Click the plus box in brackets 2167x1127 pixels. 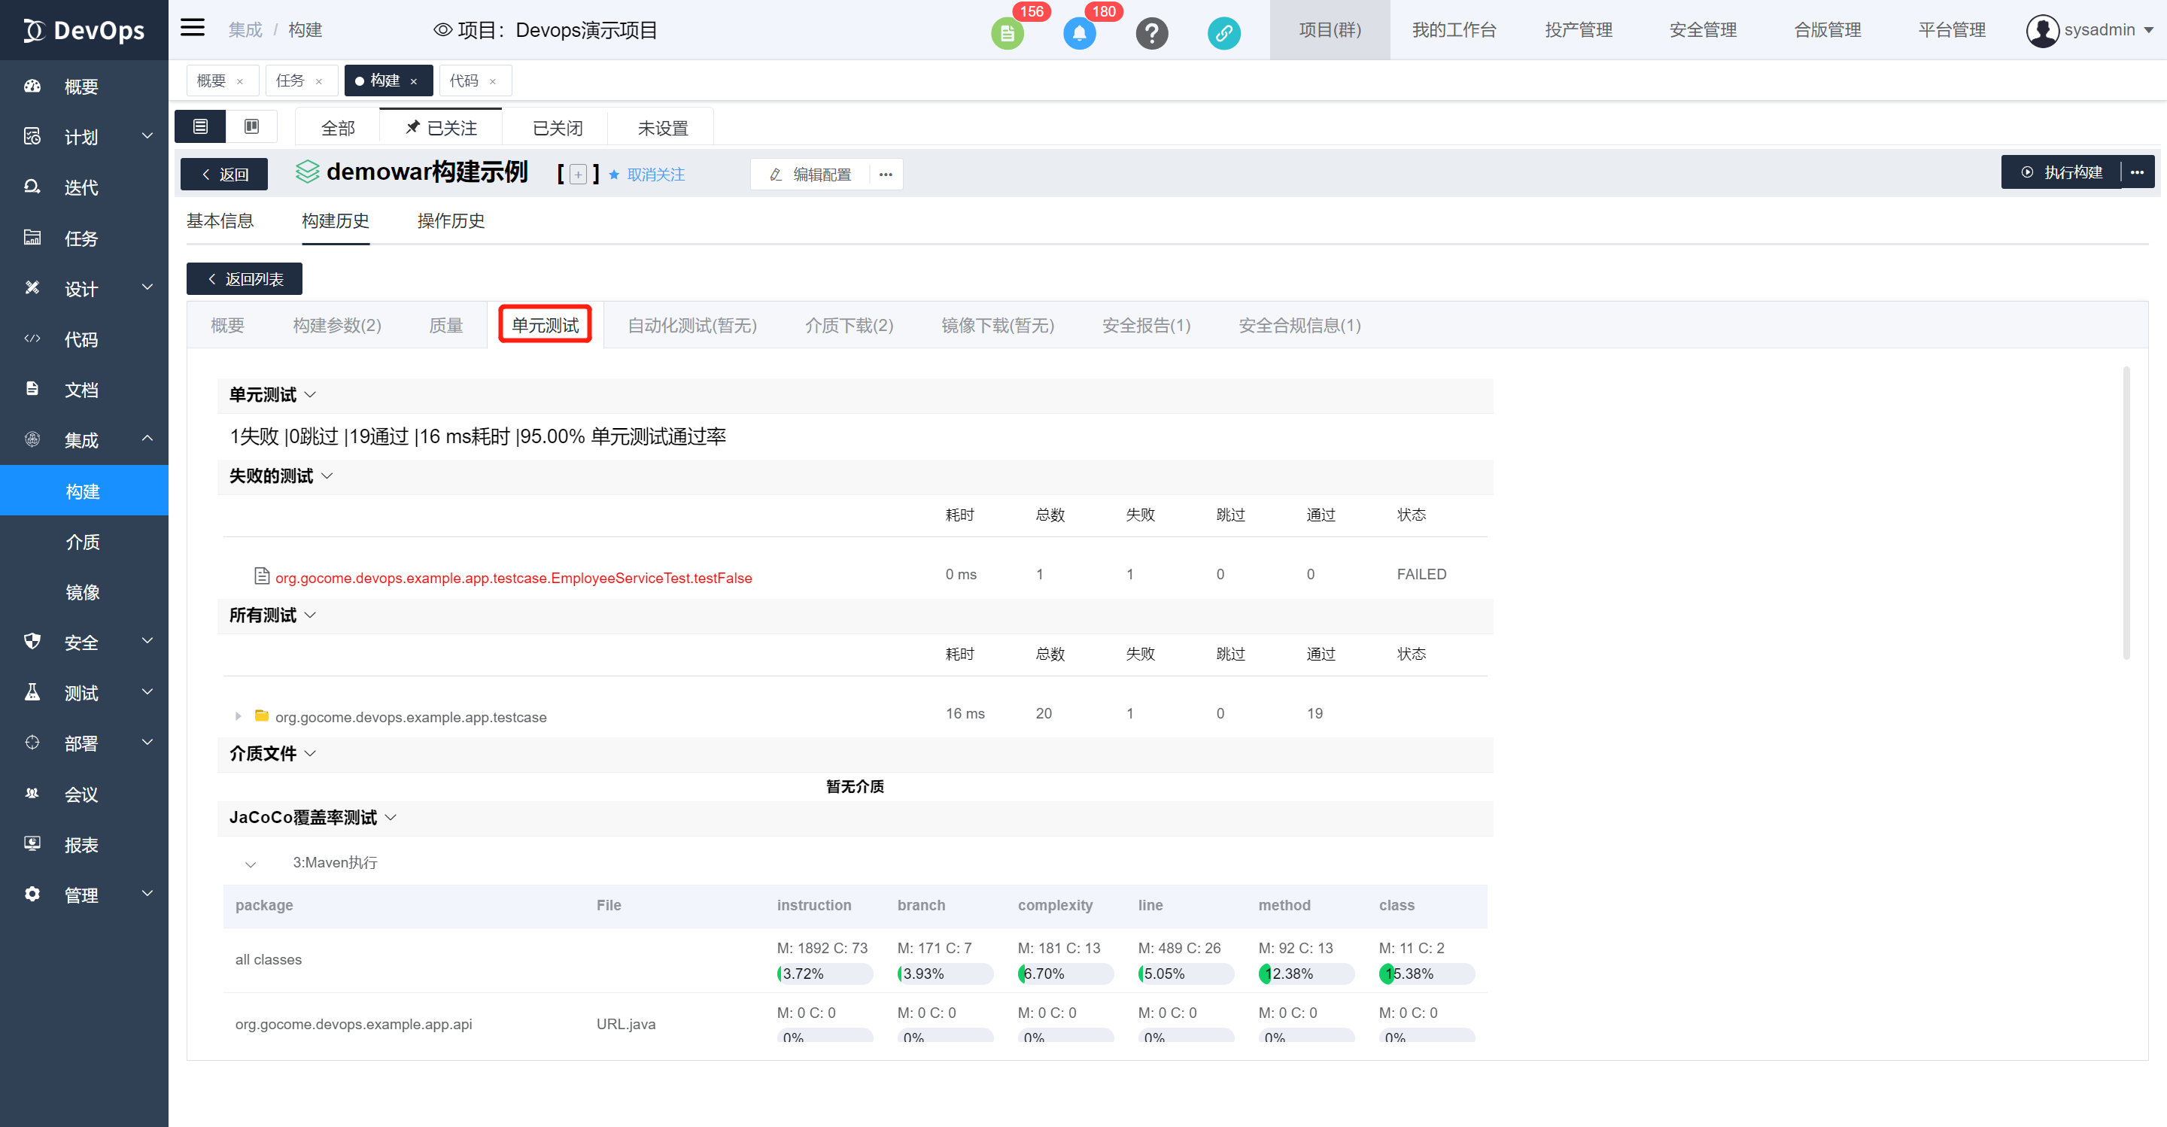(x=578, y=174)
